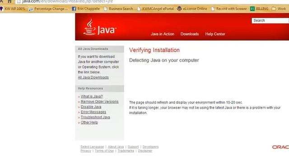Click the Privacy footer link
289x163 pixels.
coord(86,151)
